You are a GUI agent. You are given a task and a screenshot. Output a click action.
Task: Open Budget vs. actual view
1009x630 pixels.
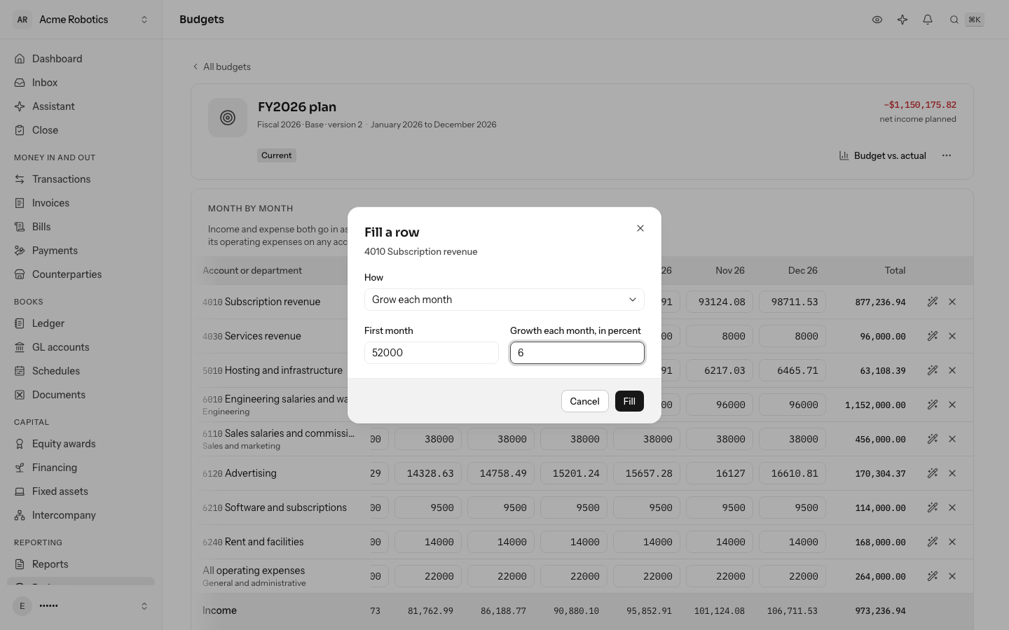point(883,155)
